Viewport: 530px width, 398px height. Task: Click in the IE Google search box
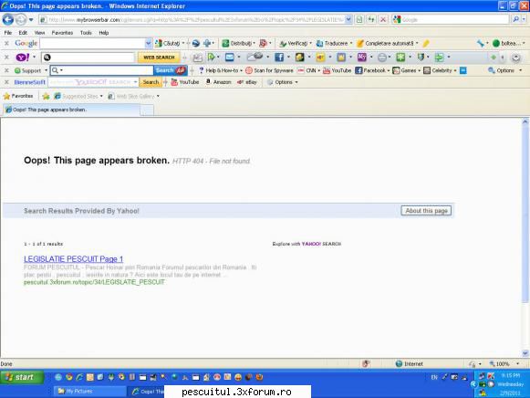tap(454, 19)
